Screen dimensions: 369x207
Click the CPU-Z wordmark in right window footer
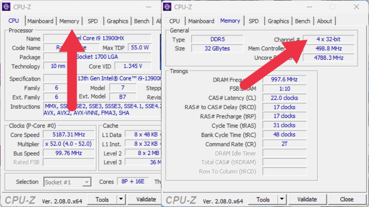(181, 200)
